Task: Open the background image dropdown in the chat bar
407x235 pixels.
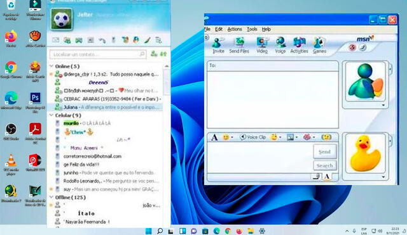Action: (x=296, y=137)
